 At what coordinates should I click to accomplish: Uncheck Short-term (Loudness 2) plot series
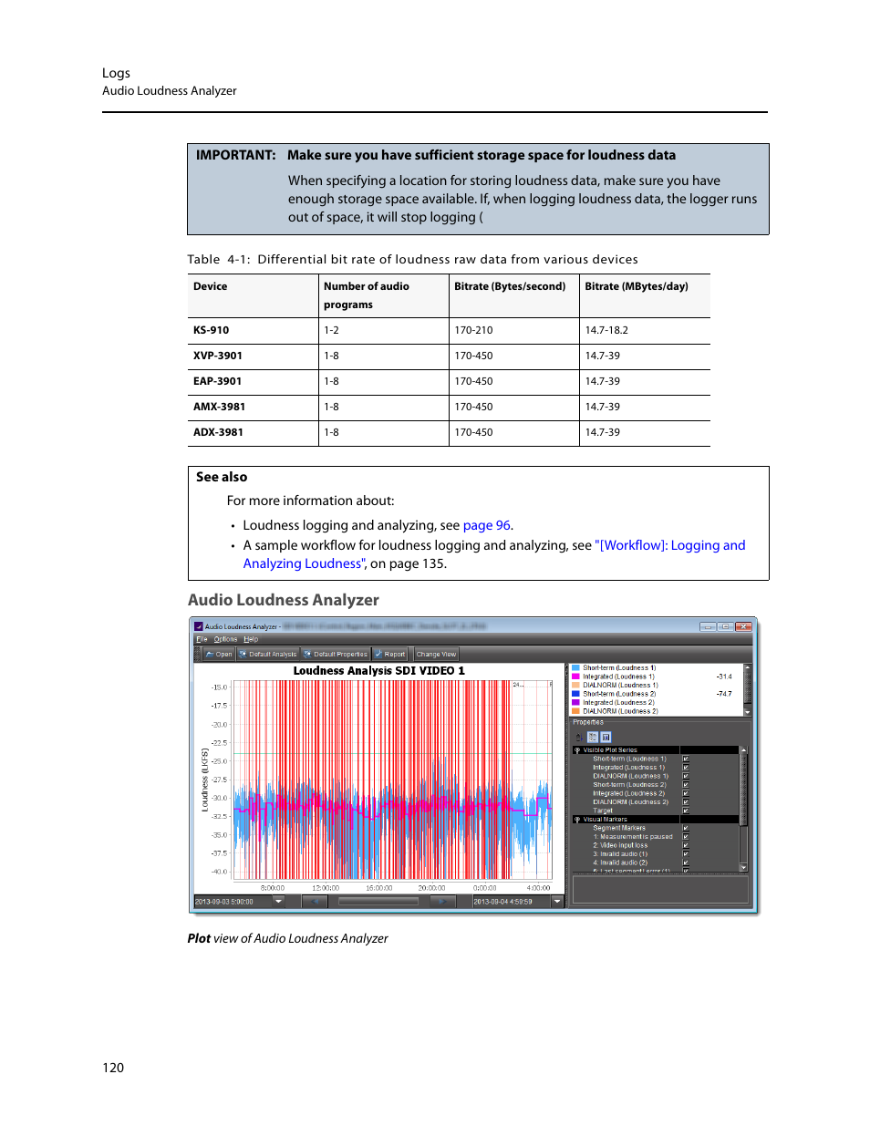pyautogui.click(x=686, y=785)
